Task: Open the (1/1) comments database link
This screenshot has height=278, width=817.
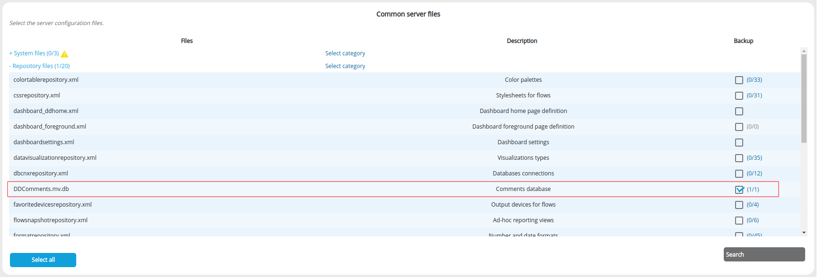Action: click(753, 190)
